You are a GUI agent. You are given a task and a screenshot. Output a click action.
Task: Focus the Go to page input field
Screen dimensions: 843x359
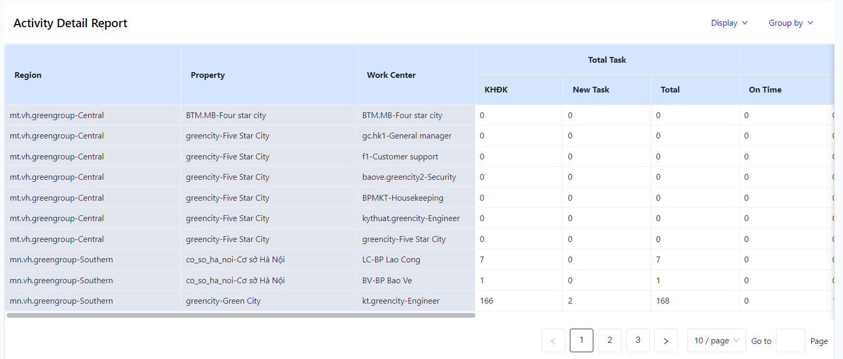click(790, 341)
